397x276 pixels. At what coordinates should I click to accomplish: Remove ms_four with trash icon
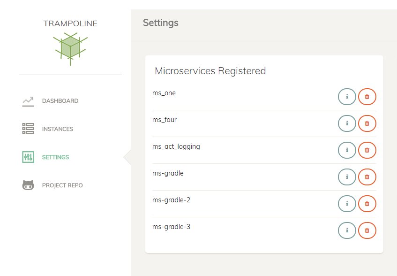[x=367, y=123]
